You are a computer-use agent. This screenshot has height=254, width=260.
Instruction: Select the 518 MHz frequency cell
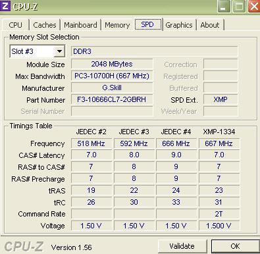pos(91,143)
